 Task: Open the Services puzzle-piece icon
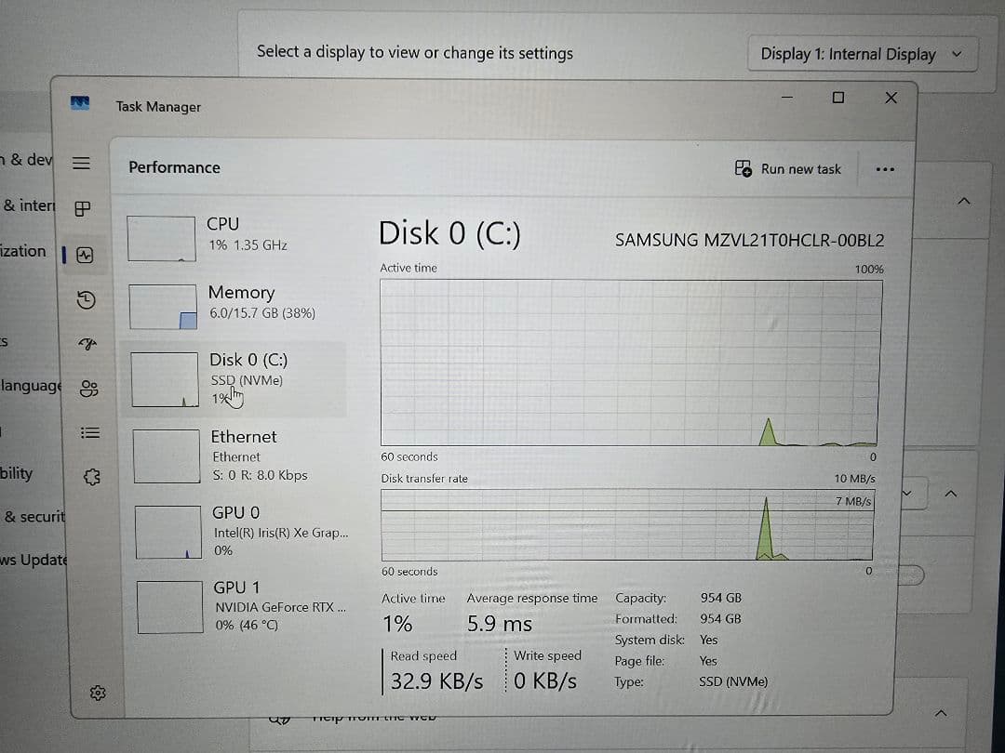tap(92, 476)
